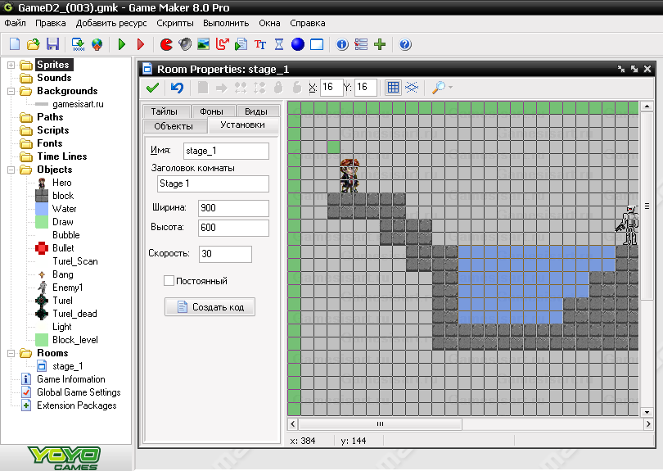Create a sprite with Pac-Man icon

[167, 44]
